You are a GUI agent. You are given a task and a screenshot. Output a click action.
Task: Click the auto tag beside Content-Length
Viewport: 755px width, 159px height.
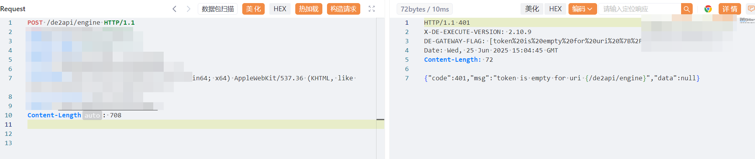[92, 115]
